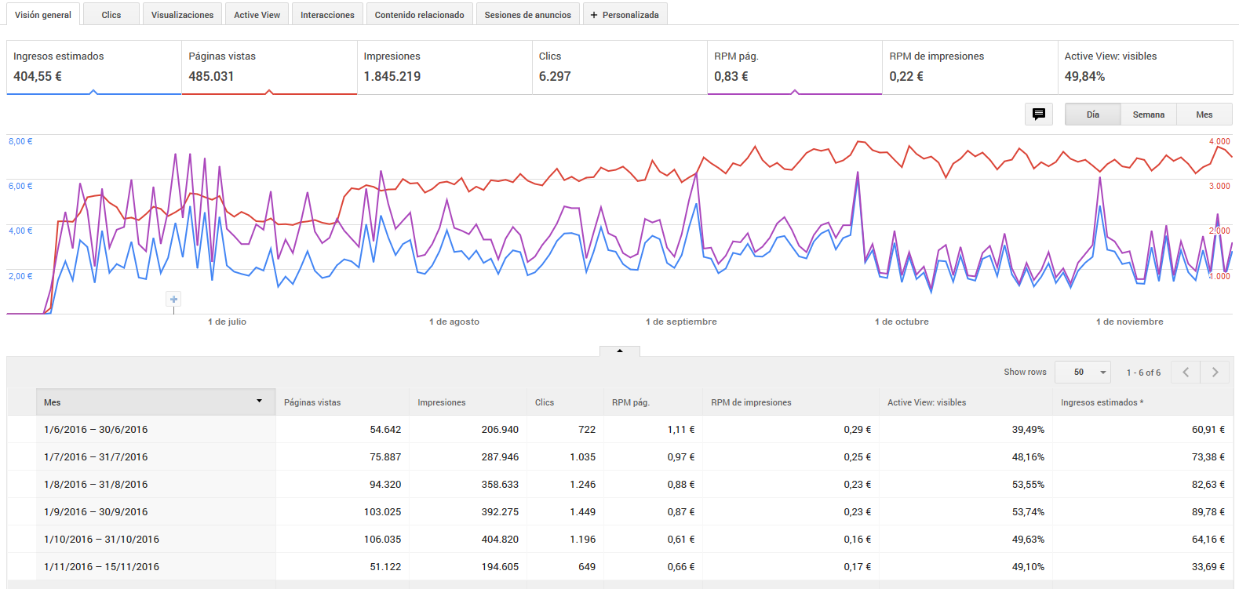Click the August clicks value 1.246

[582, 484]
